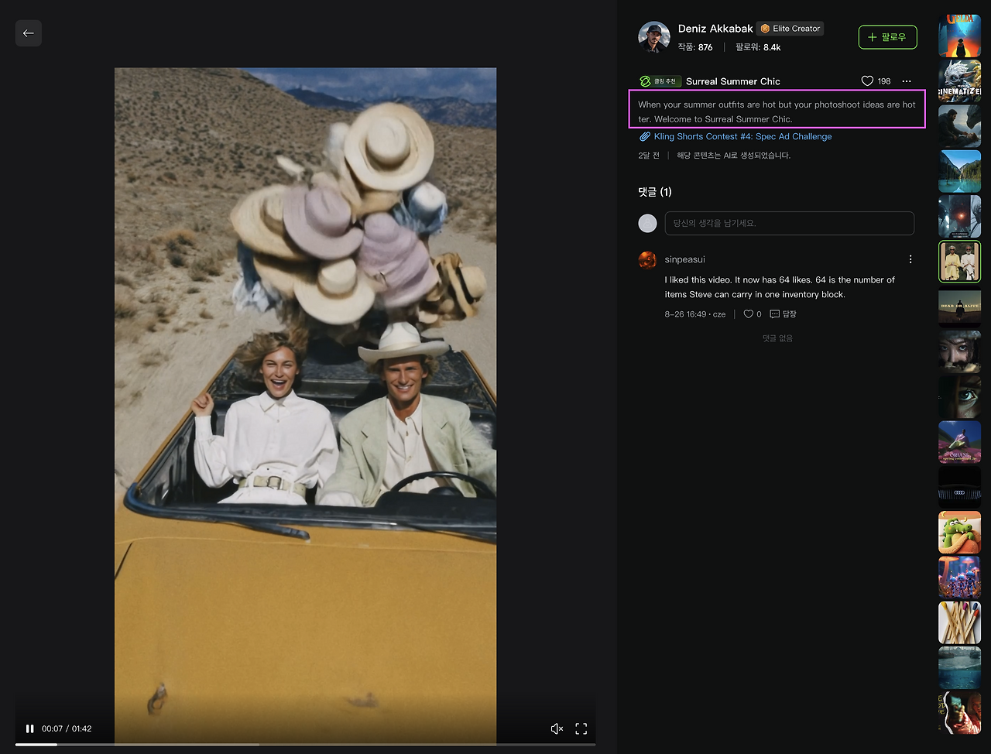Open the glowing mushrooms robots thumbnail
Viewport: 991px width, 754px height.
[960, 577]
